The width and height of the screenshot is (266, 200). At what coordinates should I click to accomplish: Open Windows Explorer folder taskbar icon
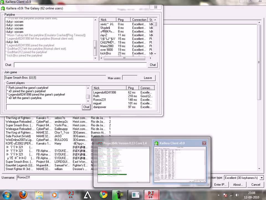(x=39, y=195)
